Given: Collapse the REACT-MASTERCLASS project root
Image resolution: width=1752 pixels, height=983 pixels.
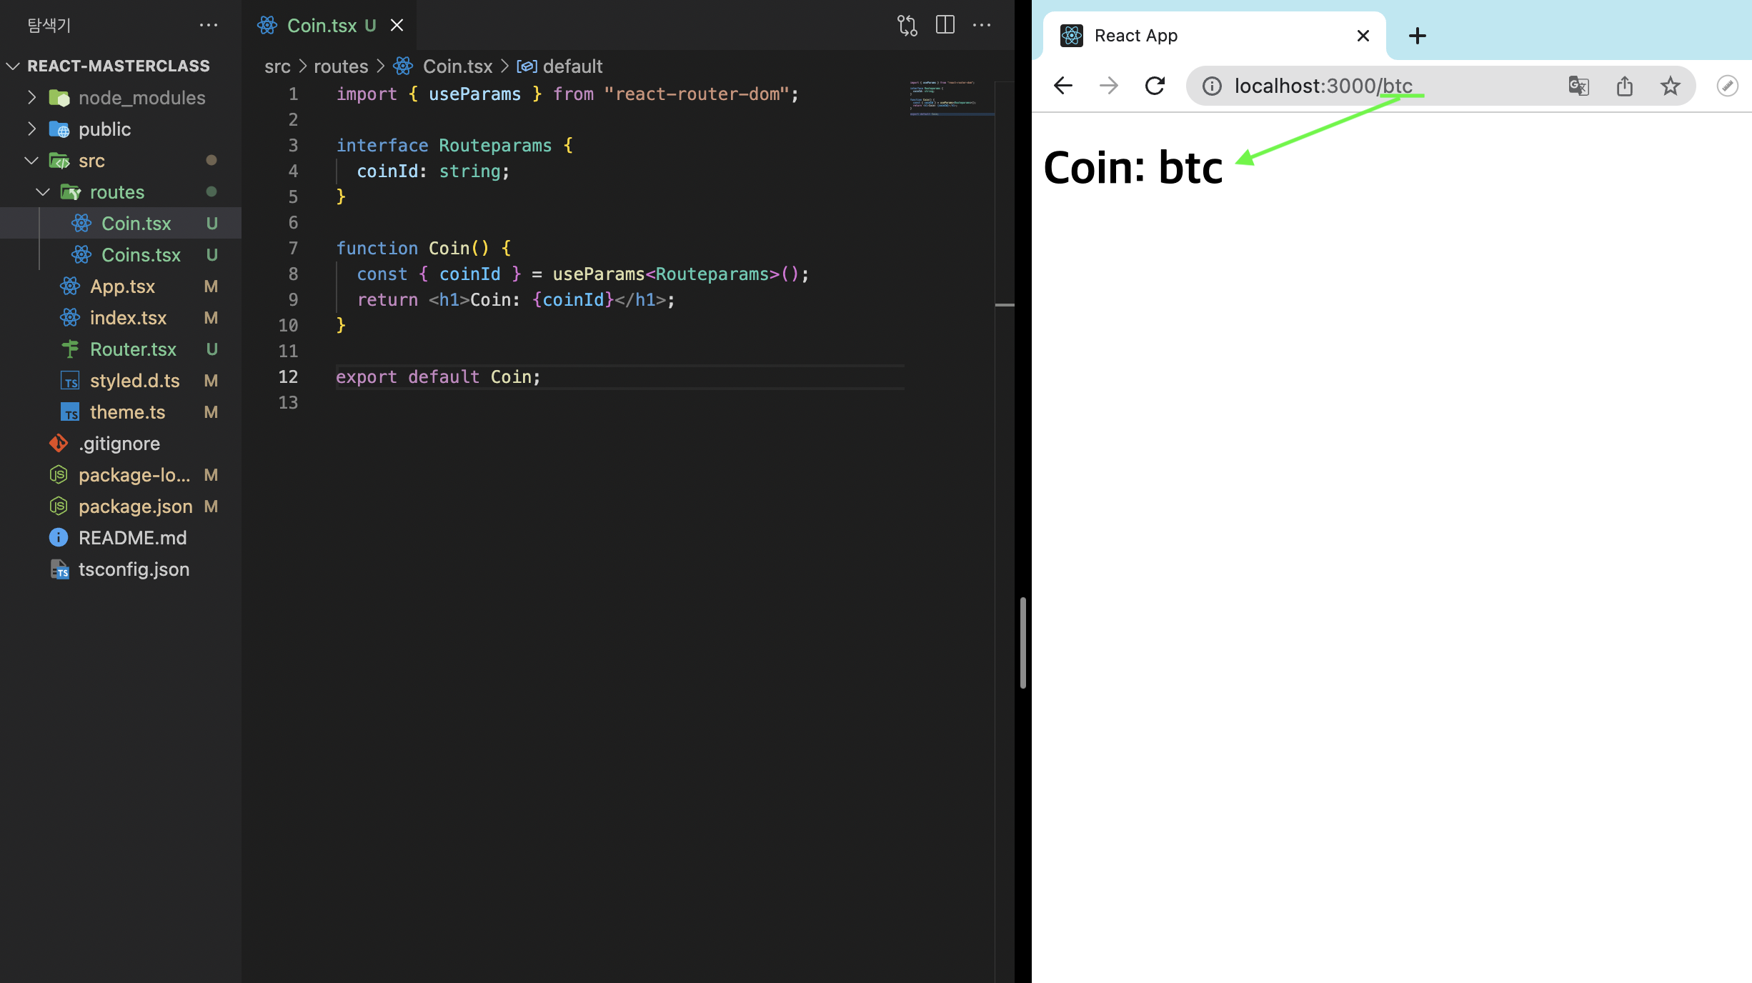Looking at the screenshot, I should point(118,66).
